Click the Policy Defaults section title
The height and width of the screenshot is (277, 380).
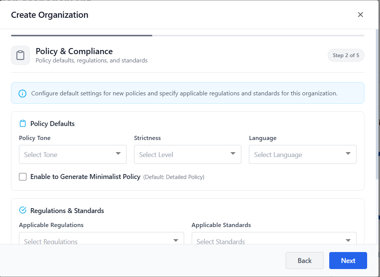coord(52,124)
